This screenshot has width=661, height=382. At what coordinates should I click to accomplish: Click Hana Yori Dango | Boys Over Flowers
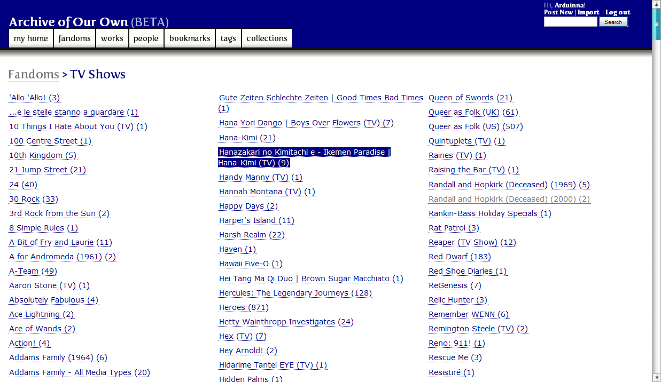(x=306, y=123)
